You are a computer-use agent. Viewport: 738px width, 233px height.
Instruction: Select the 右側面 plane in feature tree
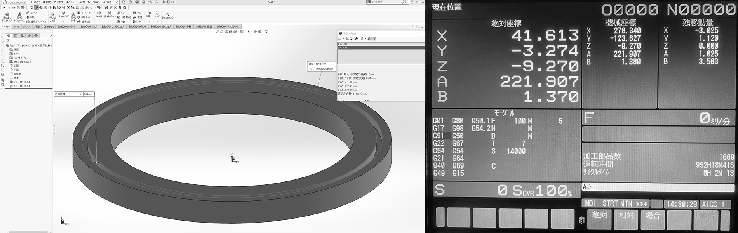[x=17, y=74]
